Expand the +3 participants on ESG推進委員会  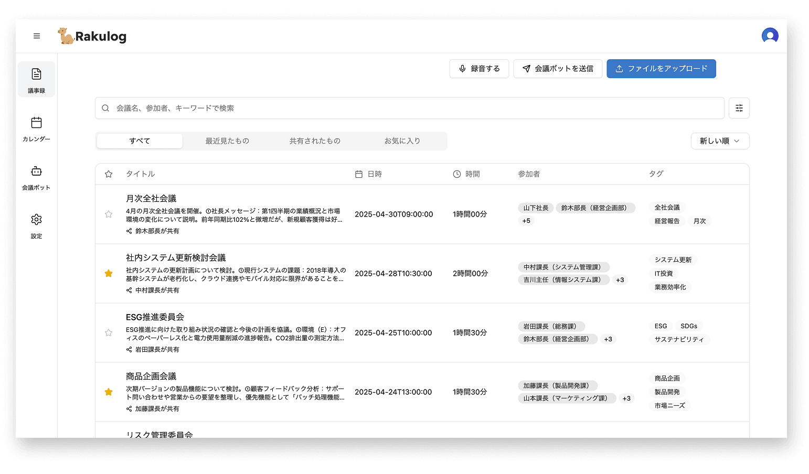coord(608,339)
